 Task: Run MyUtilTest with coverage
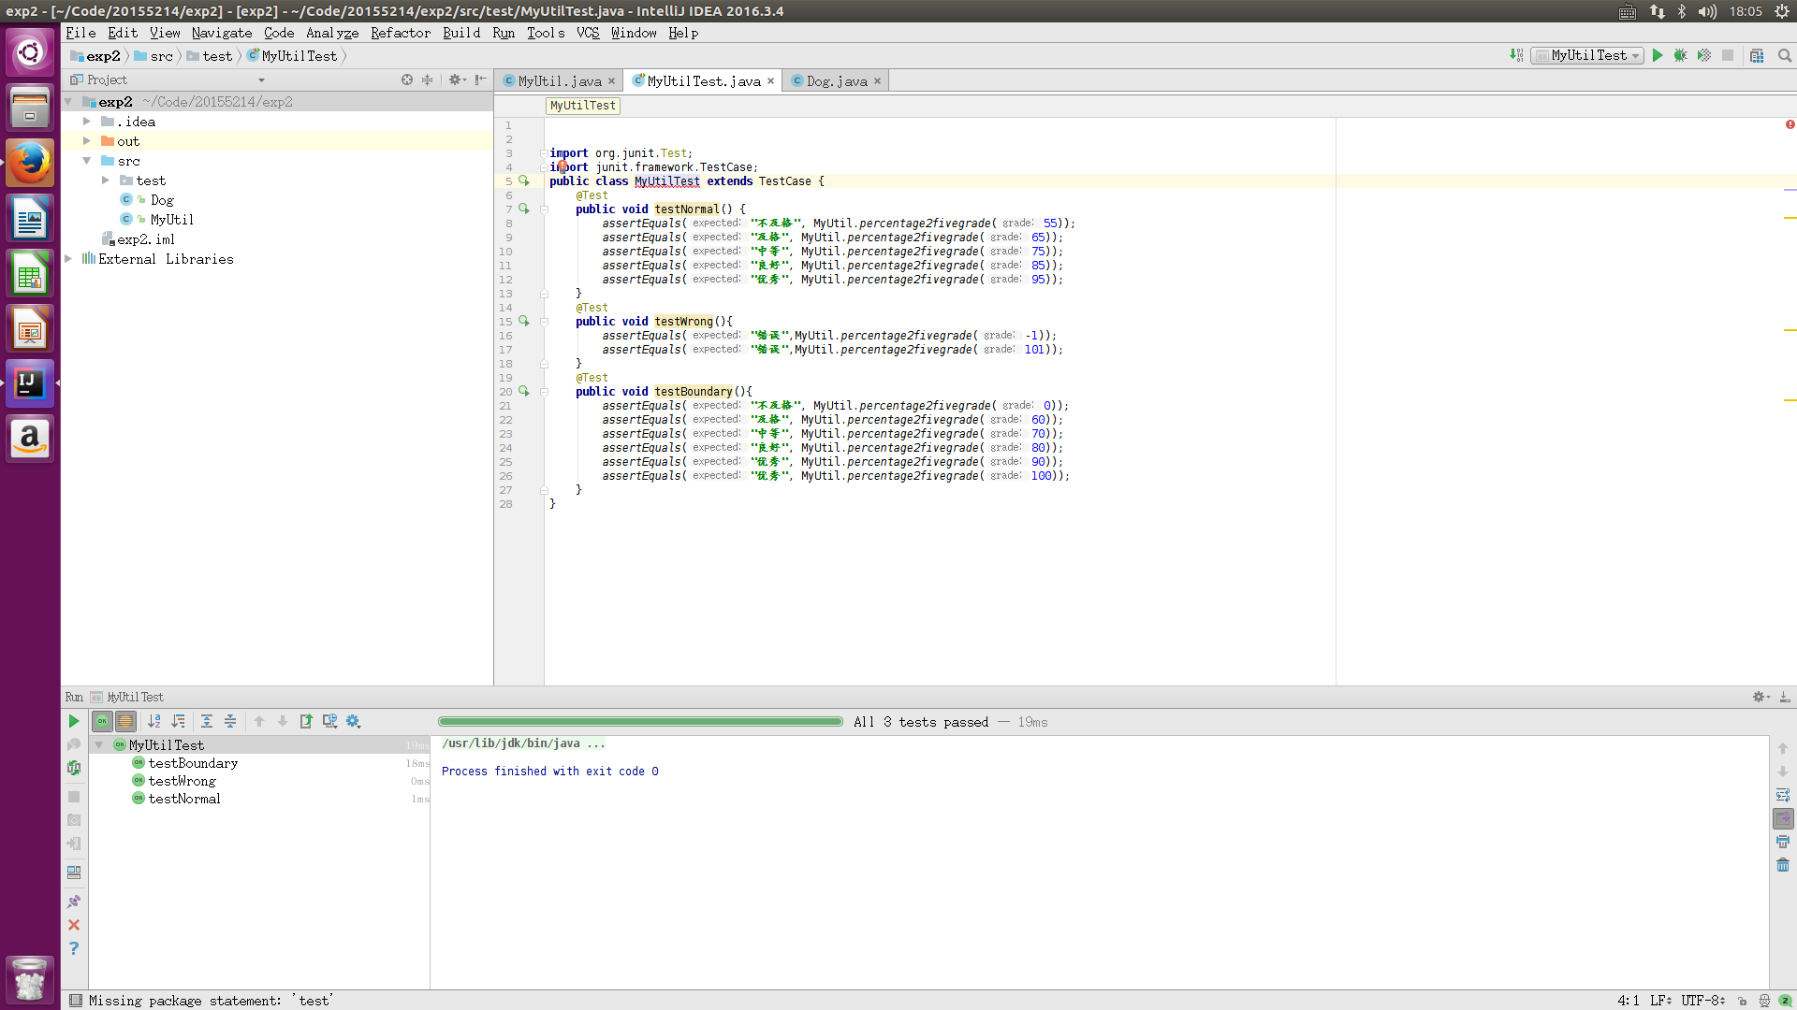click(1704, 56)
